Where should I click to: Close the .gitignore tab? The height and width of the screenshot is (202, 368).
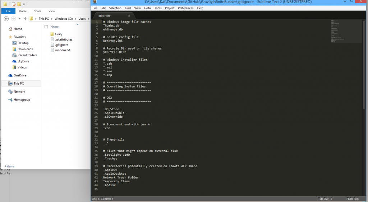[x=129, y=16]
